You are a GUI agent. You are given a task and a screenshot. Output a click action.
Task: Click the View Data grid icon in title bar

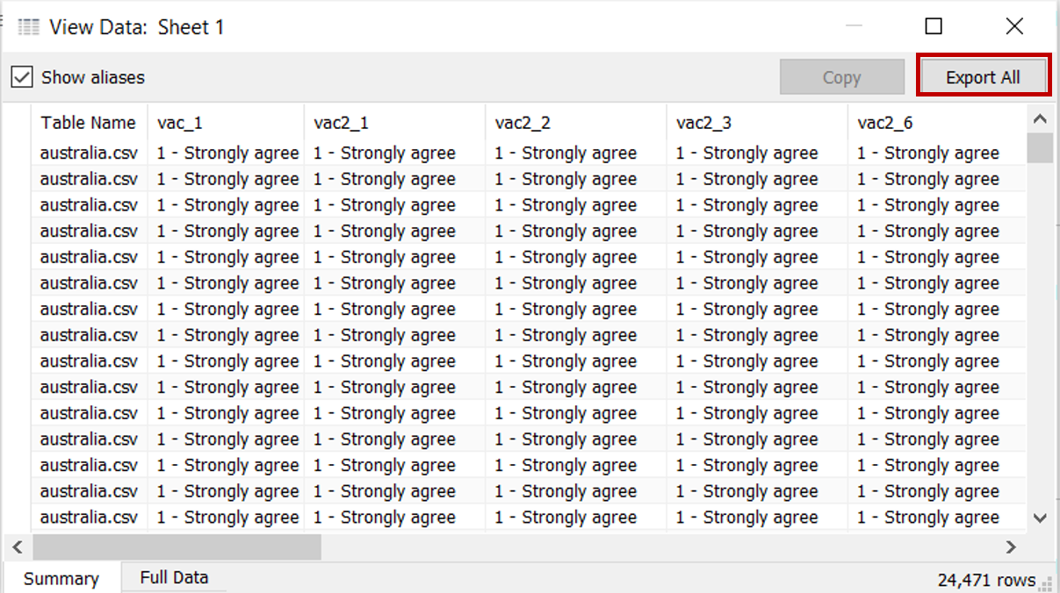click(29, 27)
